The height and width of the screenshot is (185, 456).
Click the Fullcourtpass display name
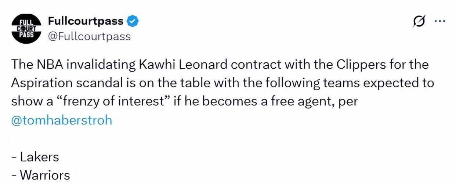click(86, 21)
